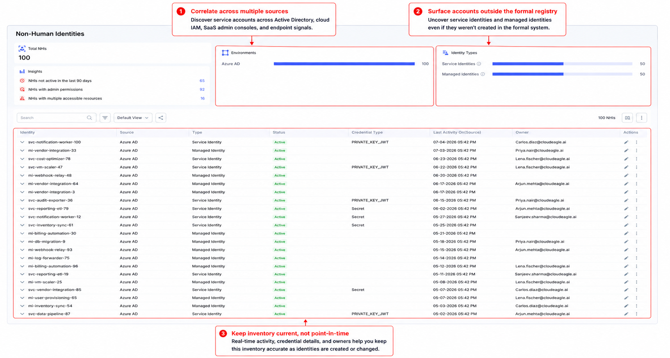Click the Active status of mi-user-provisioning-65

tap(280, 298)
